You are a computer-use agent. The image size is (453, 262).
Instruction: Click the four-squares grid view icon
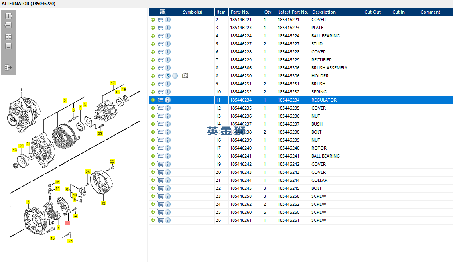[8, 37]
